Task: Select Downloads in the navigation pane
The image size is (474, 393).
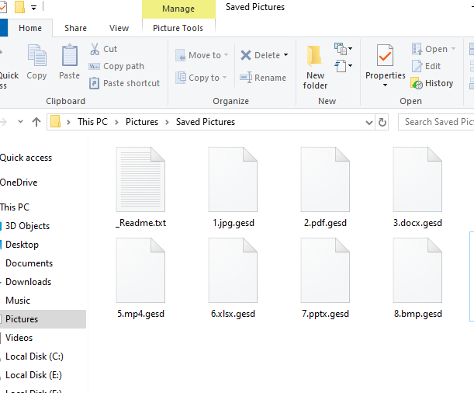Action: click(x=28, y=282)
